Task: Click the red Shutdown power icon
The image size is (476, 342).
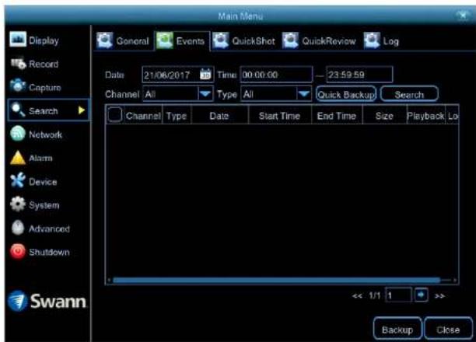Action: pos(18,251)
